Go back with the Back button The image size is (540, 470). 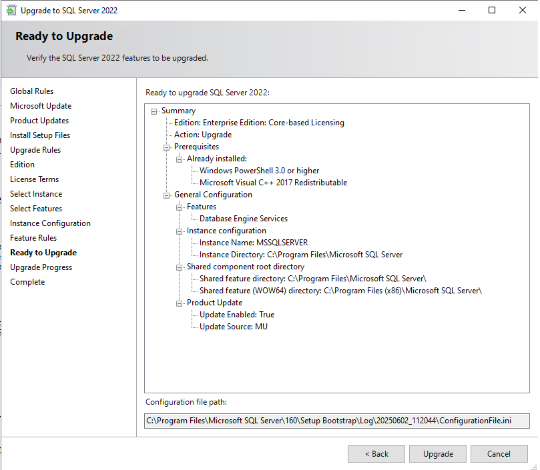(x=376, y=454)
